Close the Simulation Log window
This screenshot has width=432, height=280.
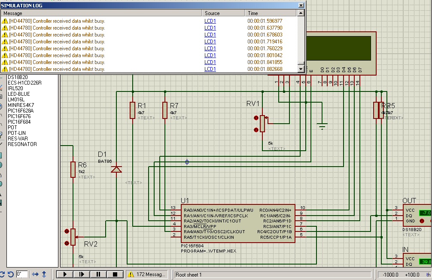[301, 6]
